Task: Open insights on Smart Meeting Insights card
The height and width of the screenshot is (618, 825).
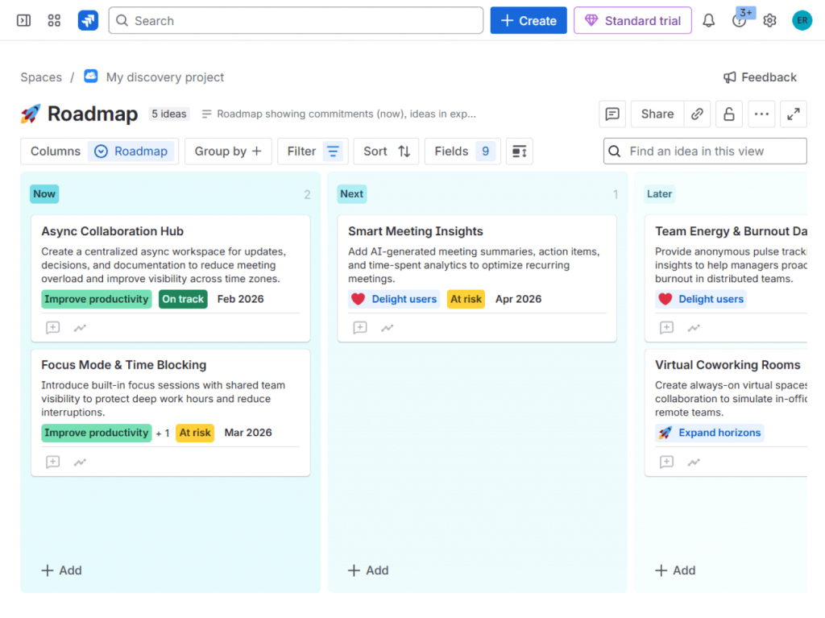Action: point(388,328)
